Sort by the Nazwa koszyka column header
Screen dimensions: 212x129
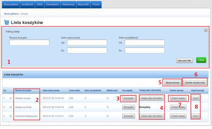tap(23, 90)
